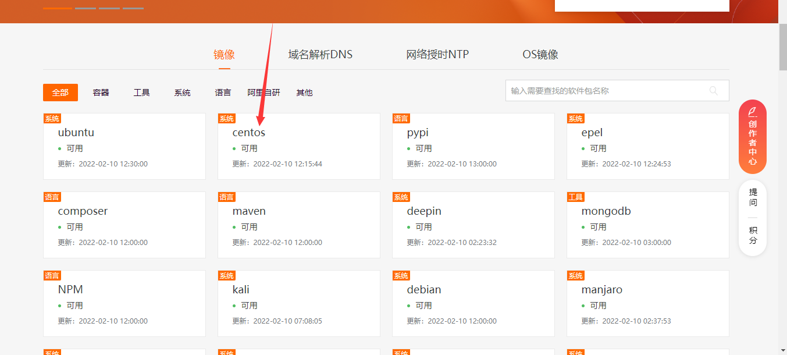Click the 积分 side button
Image resolution: width=787 pixels, height=355 pixels.
753,235
